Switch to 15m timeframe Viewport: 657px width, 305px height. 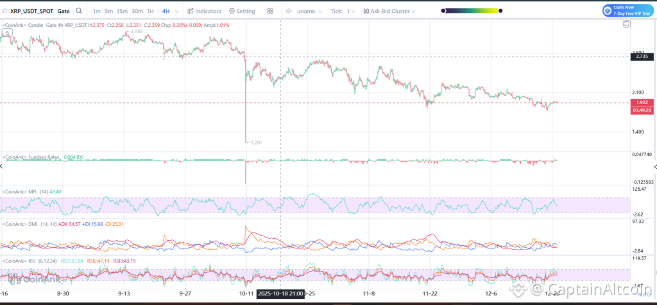click(123, 11)
